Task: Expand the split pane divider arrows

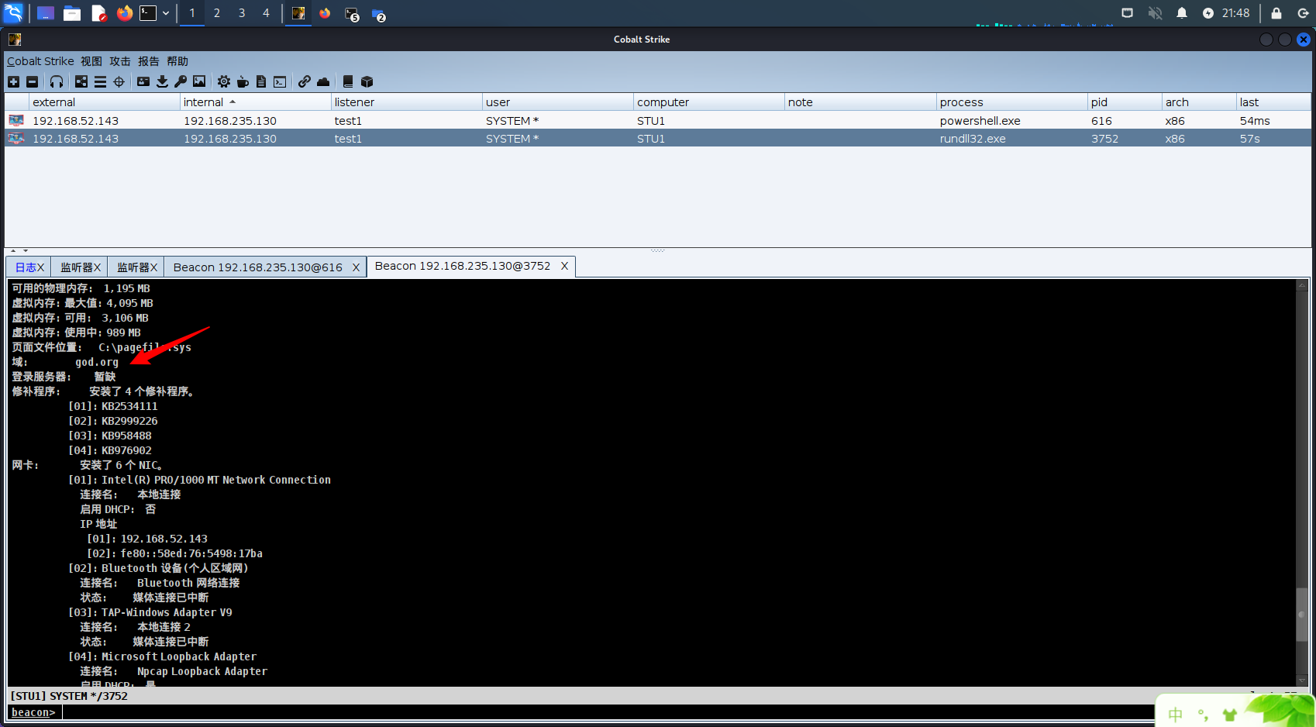Action: [19, 251]
